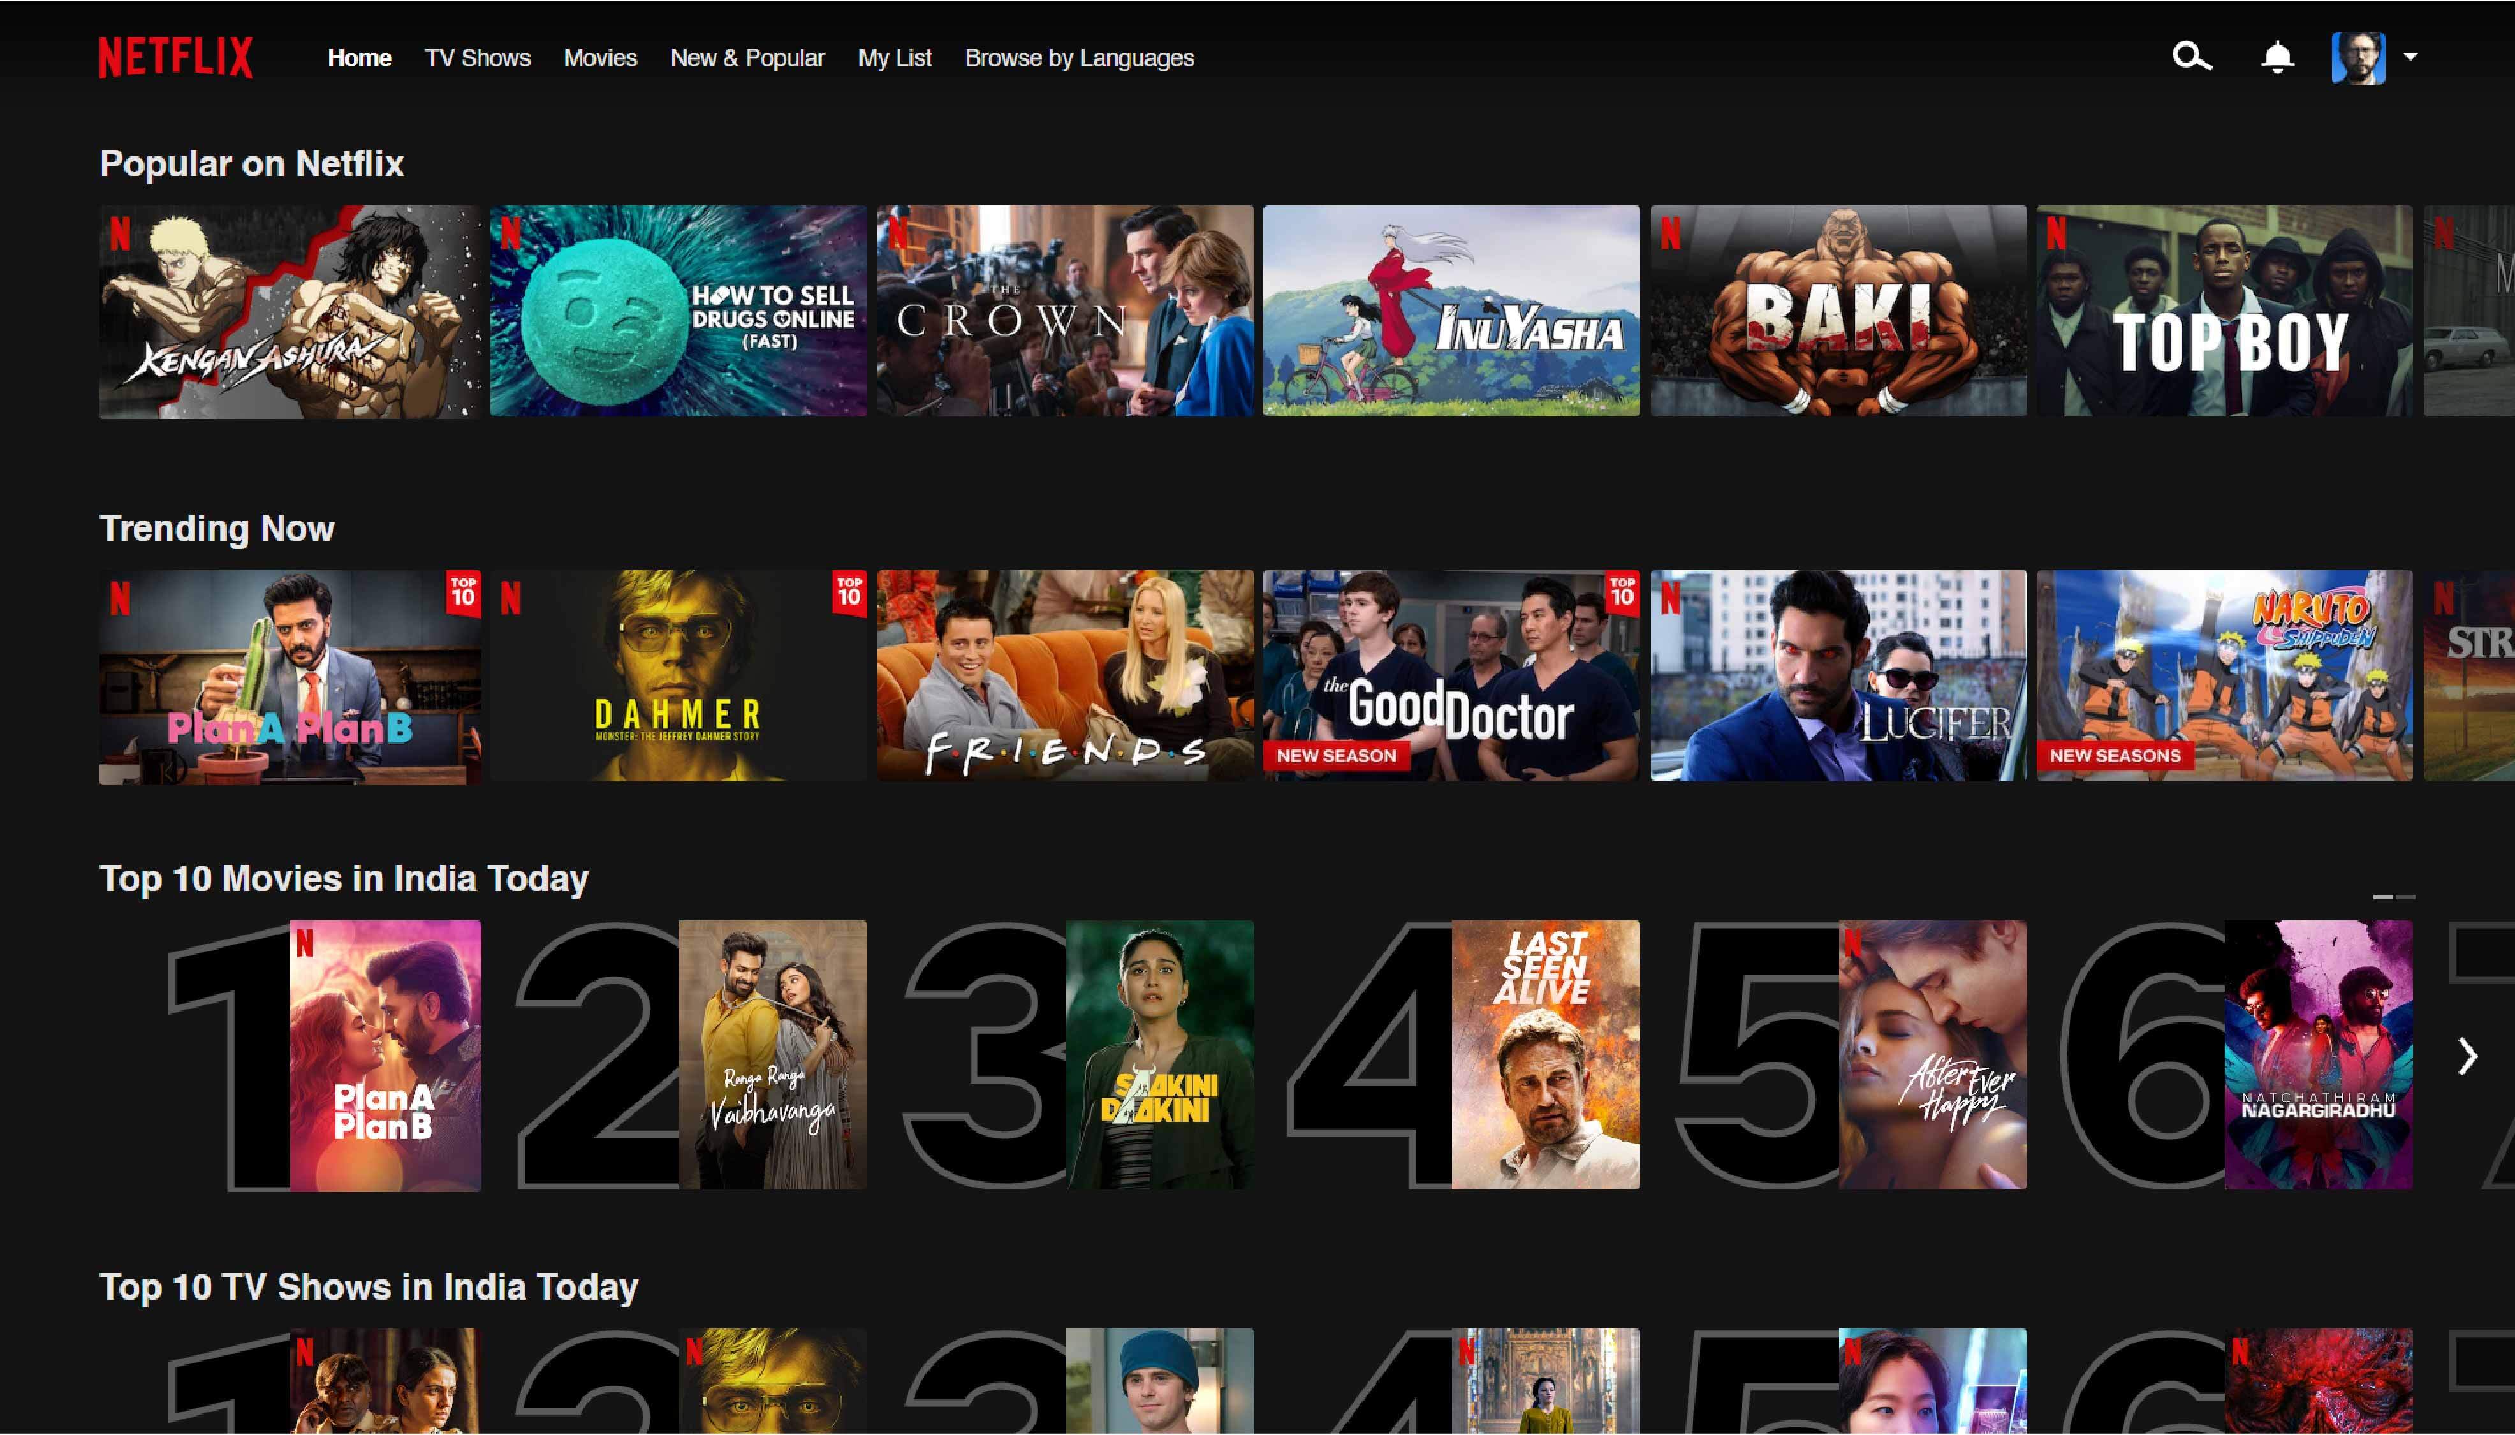Viewport: 2515px width, 1435px height.
Task: Open Ranga Ranga Vaibhavanga poster
Action: (x=774, y=1055)
